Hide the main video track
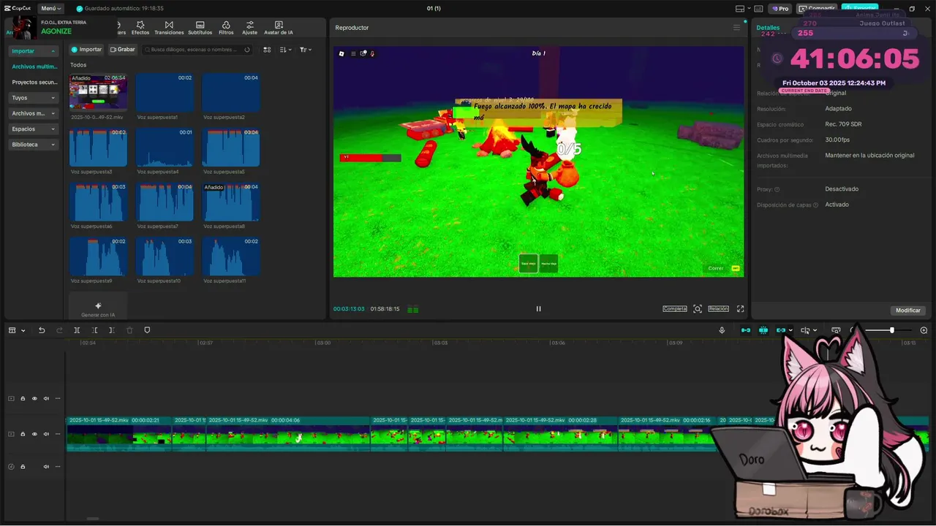This screenshot has height=526, width=936. click(34, 434)
